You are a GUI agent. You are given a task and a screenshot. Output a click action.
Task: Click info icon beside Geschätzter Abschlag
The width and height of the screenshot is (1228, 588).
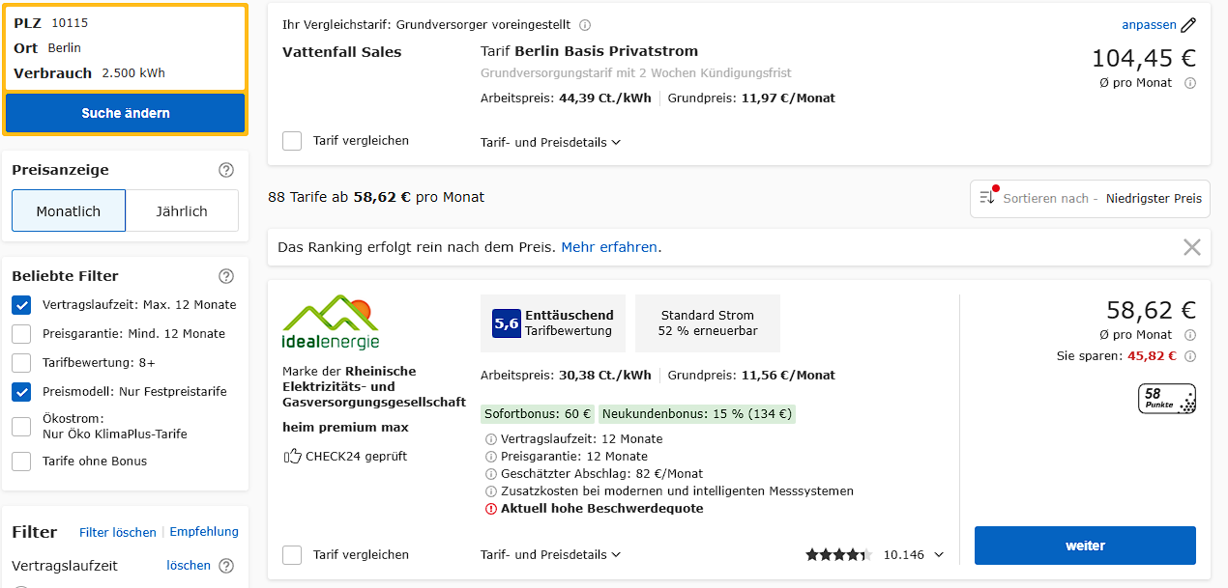pos(491,474)
